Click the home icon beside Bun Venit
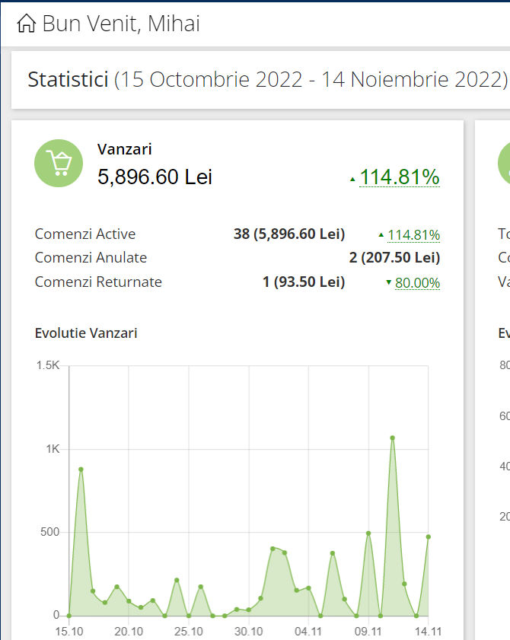 [27, 24]
